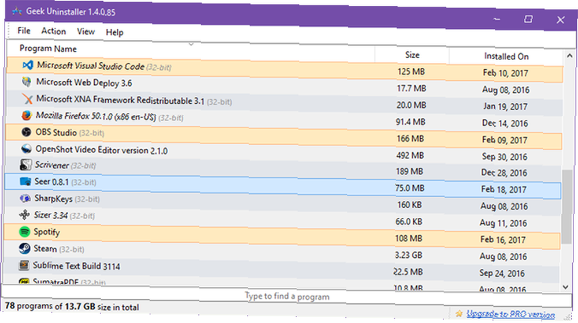Click the OBS Studio icon

pyautogui.click(x=26, y=132)
